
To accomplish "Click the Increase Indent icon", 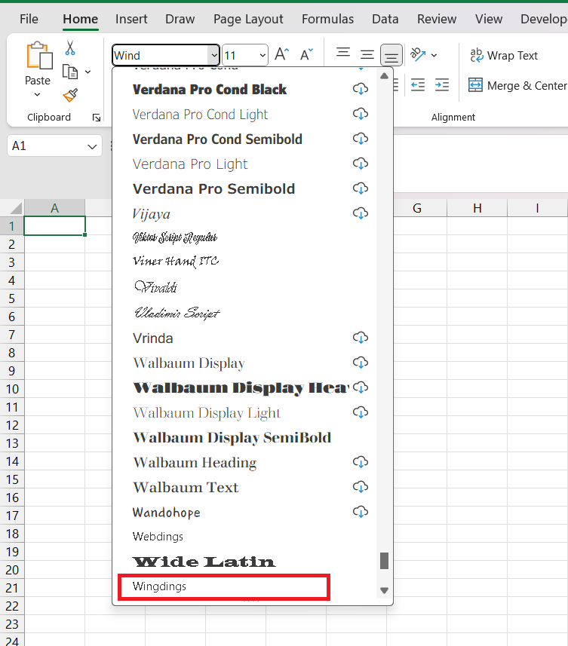I will 442,85.
